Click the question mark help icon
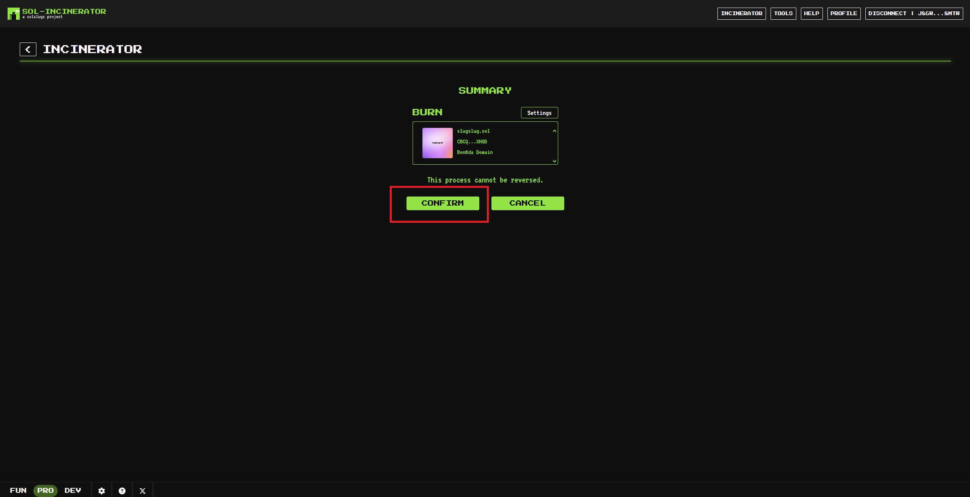Viewport: 970px width, 497px height. pyautogui.click(x=122, y=491)
